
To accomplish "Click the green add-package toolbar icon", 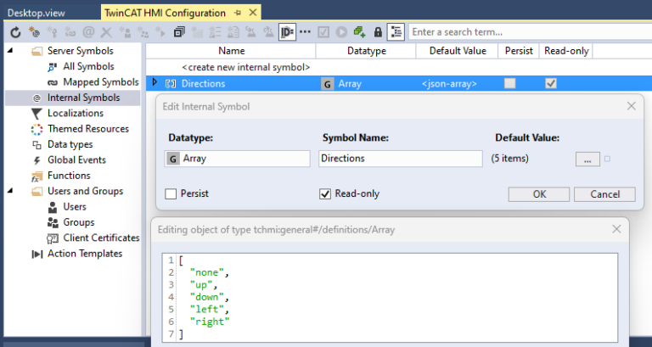I will [358, 32].
